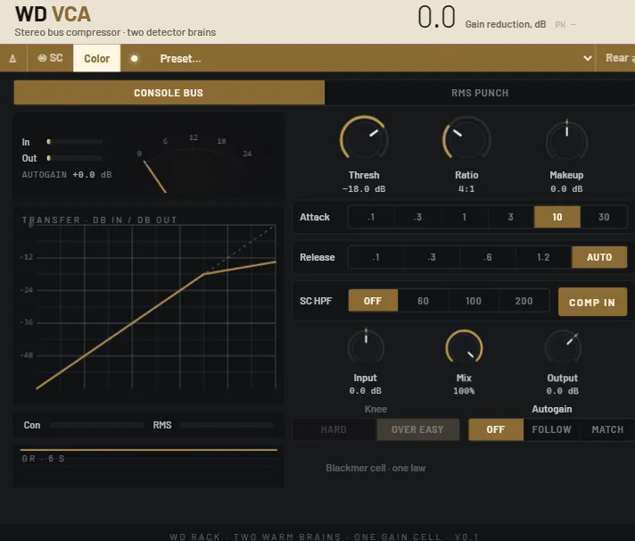635x541 pixels.
Task: Click the Makeup gain knob
Action: 566,141
